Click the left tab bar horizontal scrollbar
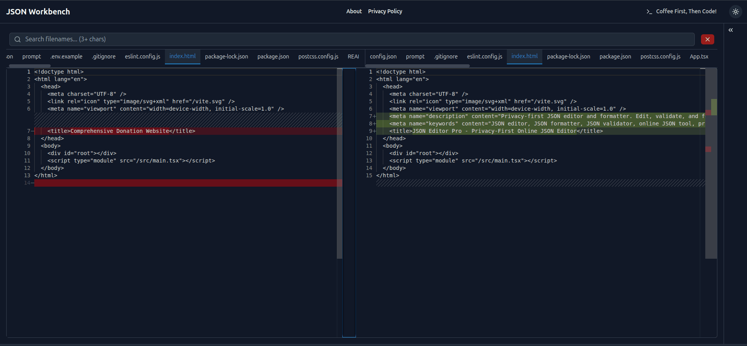 point(30,66)
